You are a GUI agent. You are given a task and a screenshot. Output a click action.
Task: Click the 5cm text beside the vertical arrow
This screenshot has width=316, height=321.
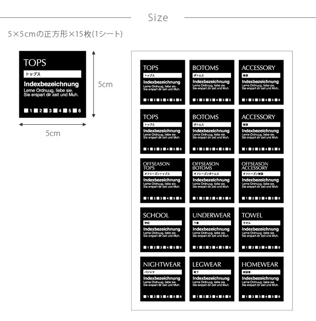105,84
